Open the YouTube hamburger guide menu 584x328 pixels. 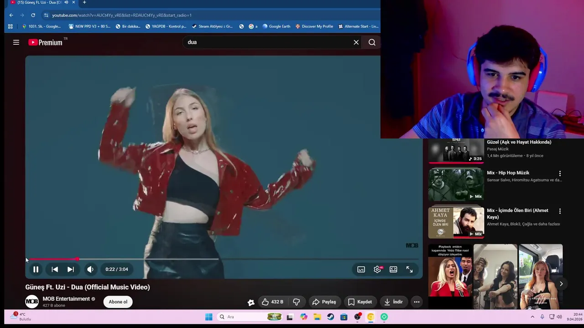click(x=16, y=42)
